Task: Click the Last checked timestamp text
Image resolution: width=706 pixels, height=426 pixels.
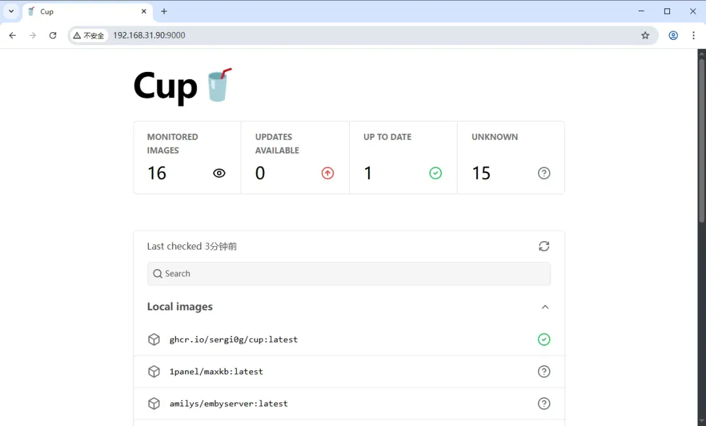Action: [192, 246]
